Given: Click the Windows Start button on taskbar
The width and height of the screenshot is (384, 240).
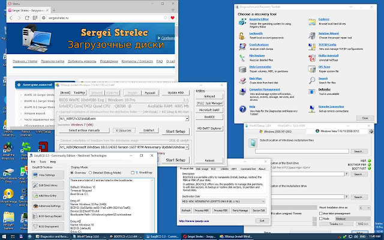Looking at the screenshot, I should [4, 236].
